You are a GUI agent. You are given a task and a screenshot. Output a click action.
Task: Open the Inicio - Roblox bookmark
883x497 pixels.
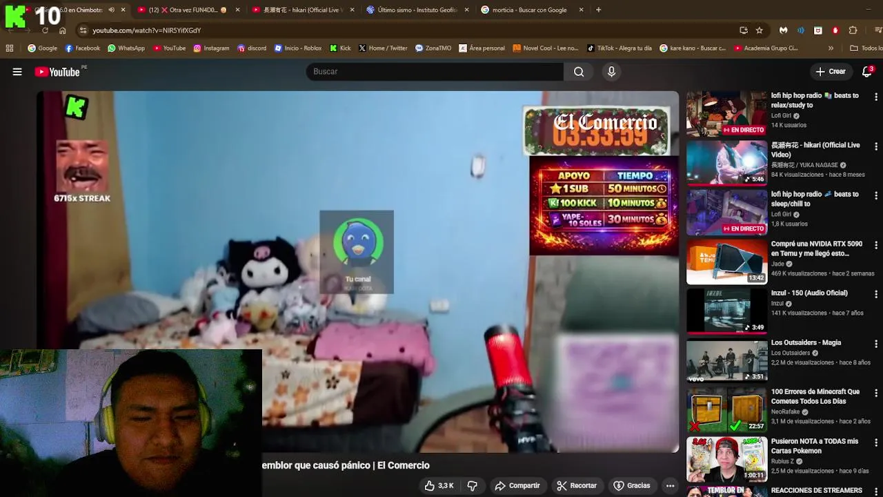298,48
